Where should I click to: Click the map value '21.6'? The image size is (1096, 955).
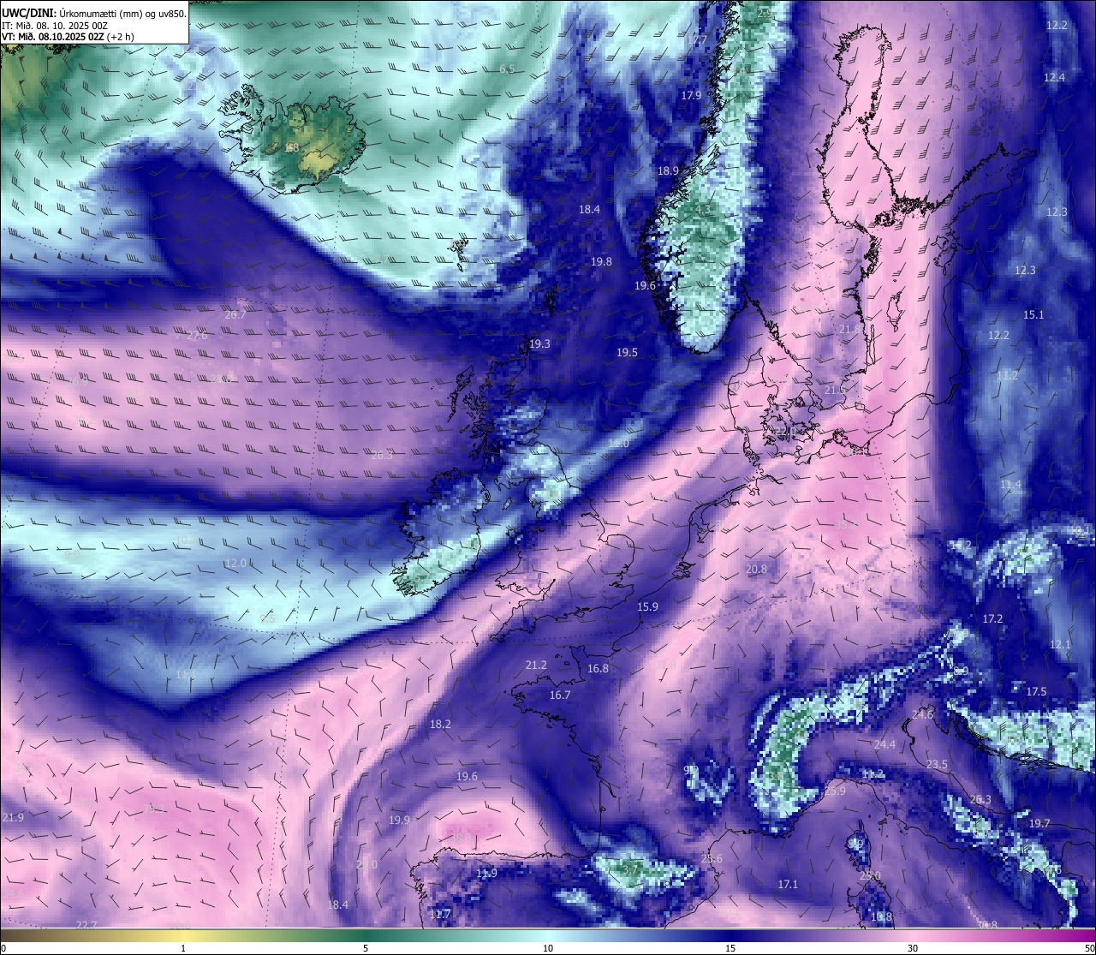click(x=835, y=391)
